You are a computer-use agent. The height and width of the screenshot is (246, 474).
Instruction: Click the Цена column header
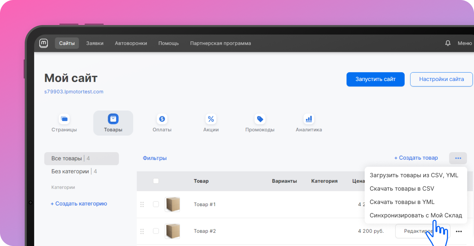click(358, 181)
